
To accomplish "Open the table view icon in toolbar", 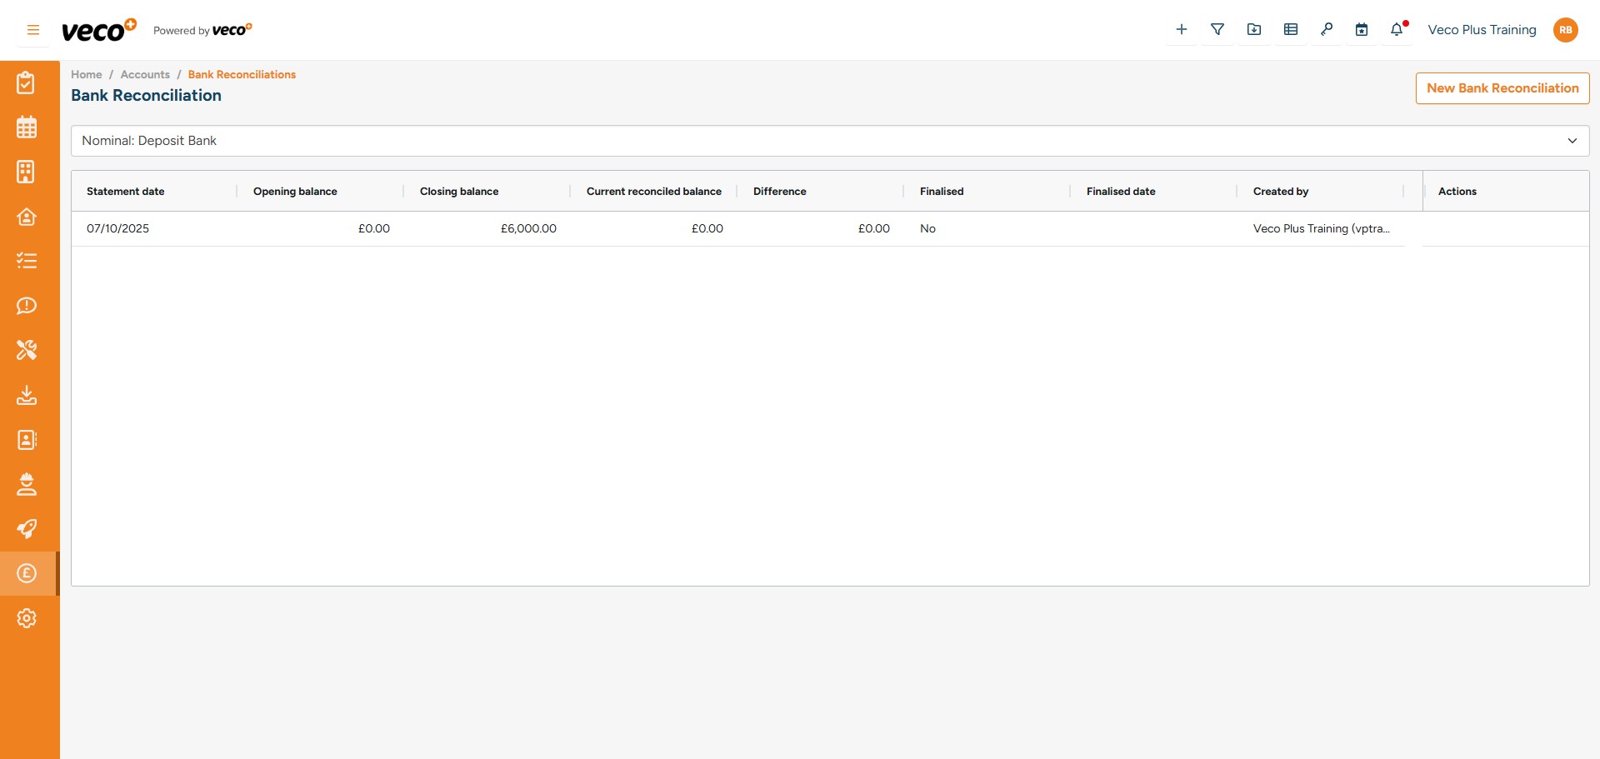I will [1291, 29].
